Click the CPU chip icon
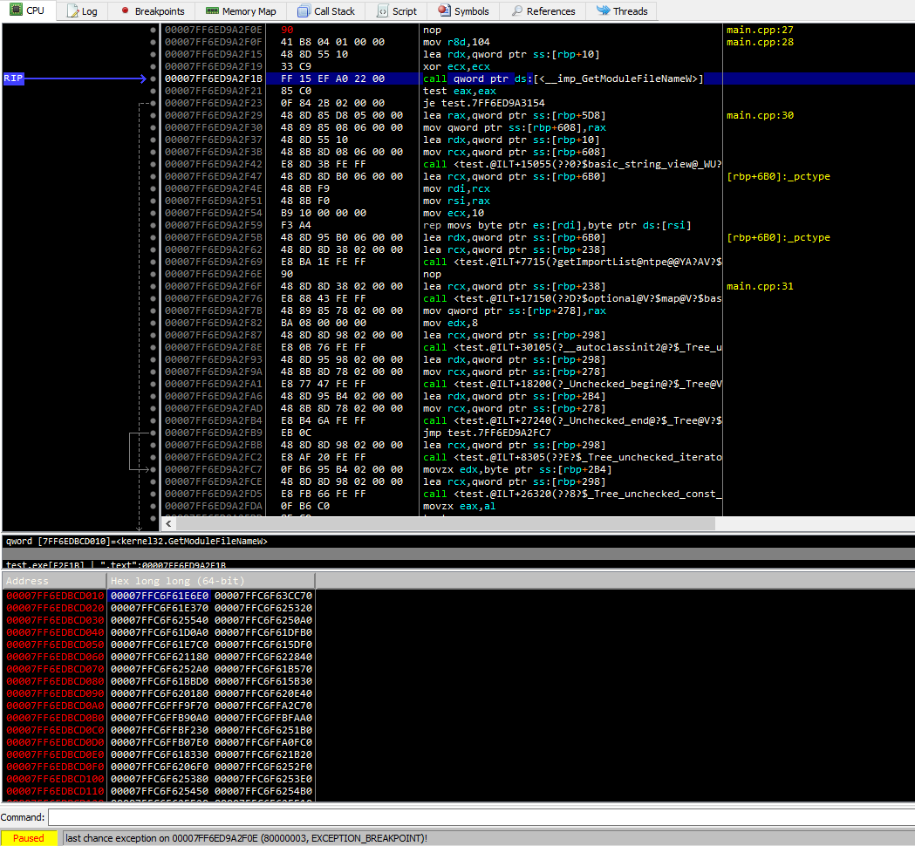Viewport: 915px width, 846px height. coord(15,10)
